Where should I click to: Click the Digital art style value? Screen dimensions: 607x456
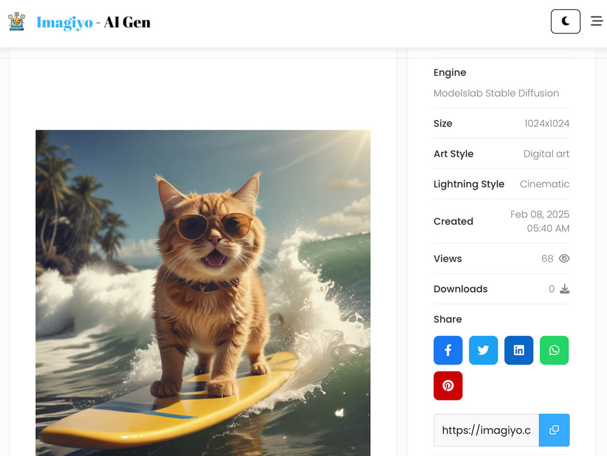(546, 154)
